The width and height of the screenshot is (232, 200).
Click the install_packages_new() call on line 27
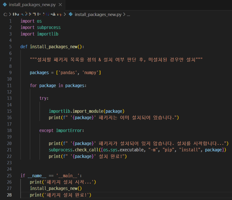pyautogui.click(x=56, y=188)
